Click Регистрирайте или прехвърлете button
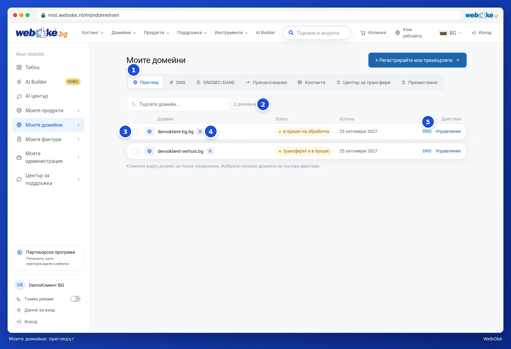This screenshot has width=511, height=349. [x=417, y=60]
